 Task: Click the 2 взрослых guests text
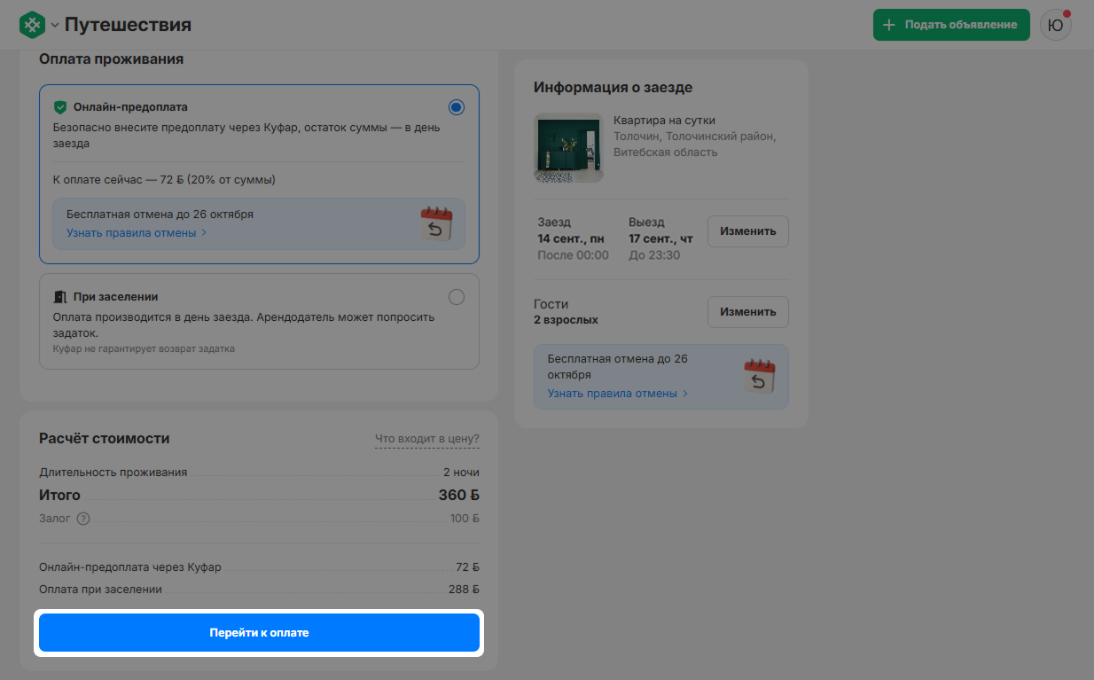click(x=566, y=319)
